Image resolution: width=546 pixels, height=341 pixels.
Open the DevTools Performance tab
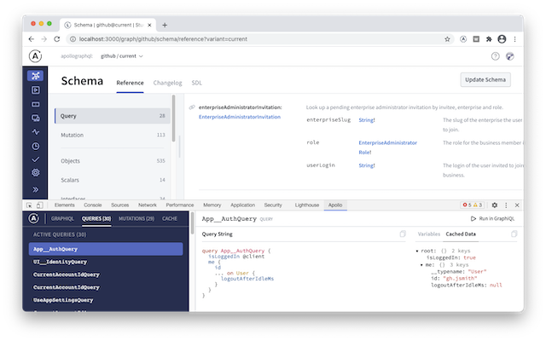point(180,205)
